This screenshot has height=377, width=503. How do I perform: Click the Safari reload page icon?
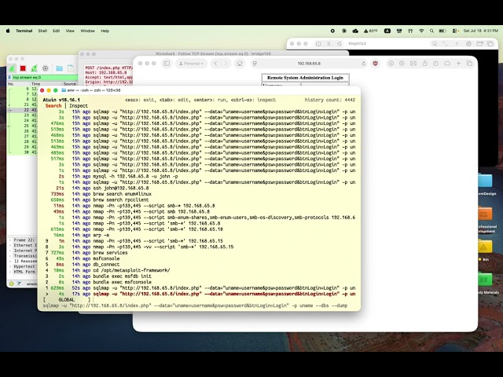coord(363,64)
